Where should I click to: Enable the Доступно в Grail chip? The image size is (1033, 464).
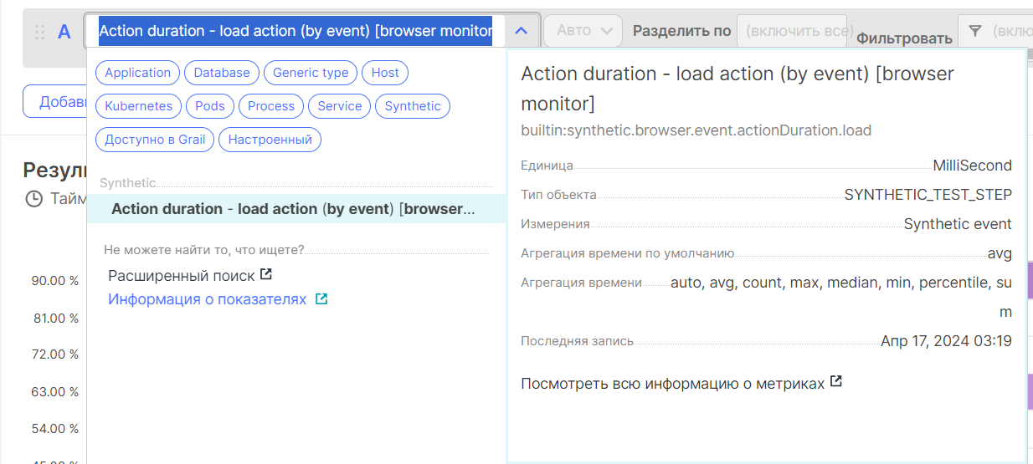tap(155, 140)
